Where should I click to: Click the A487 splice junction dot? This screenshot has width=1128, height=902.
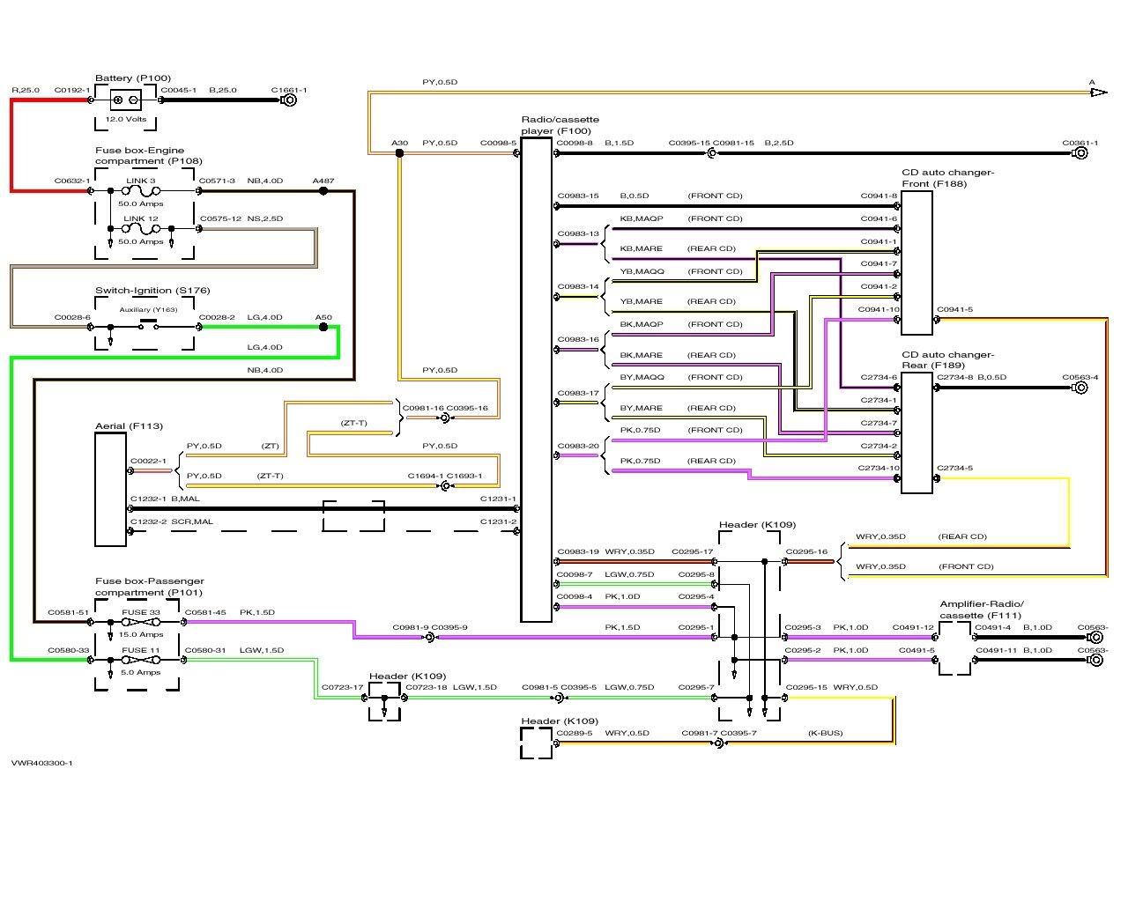click(323, 190)
